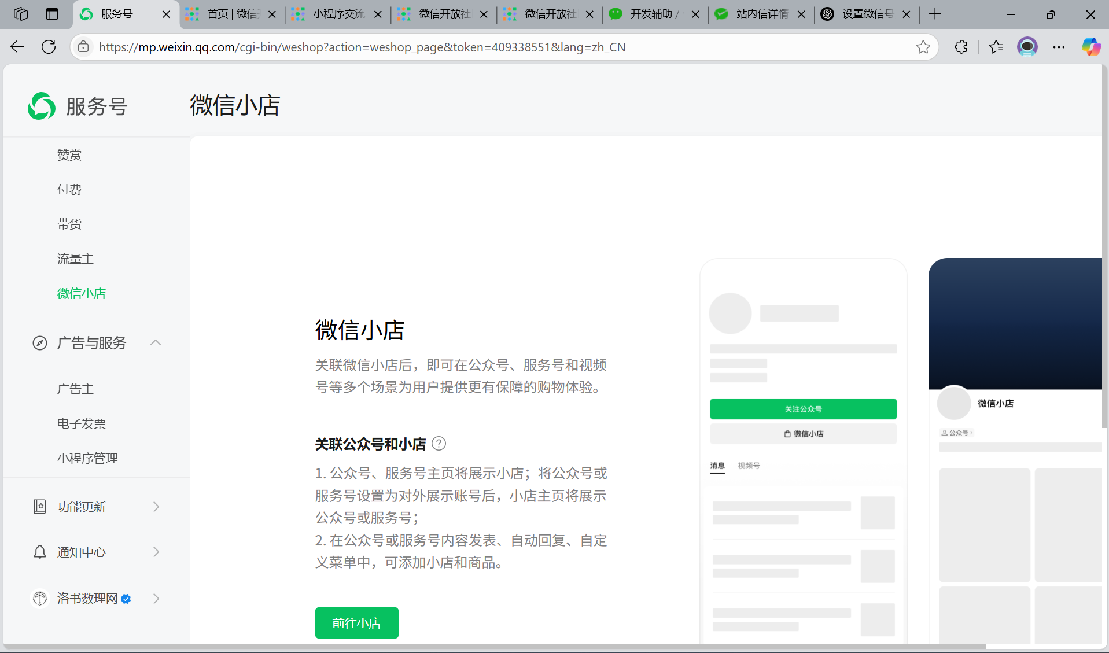Close the 设置微信号 tab
1109x653 pixels.
pyautogui.click(x=907, y=14)
